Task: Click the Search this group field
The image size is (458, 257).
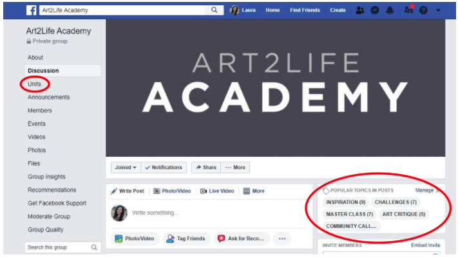Action: click(62, 247)
